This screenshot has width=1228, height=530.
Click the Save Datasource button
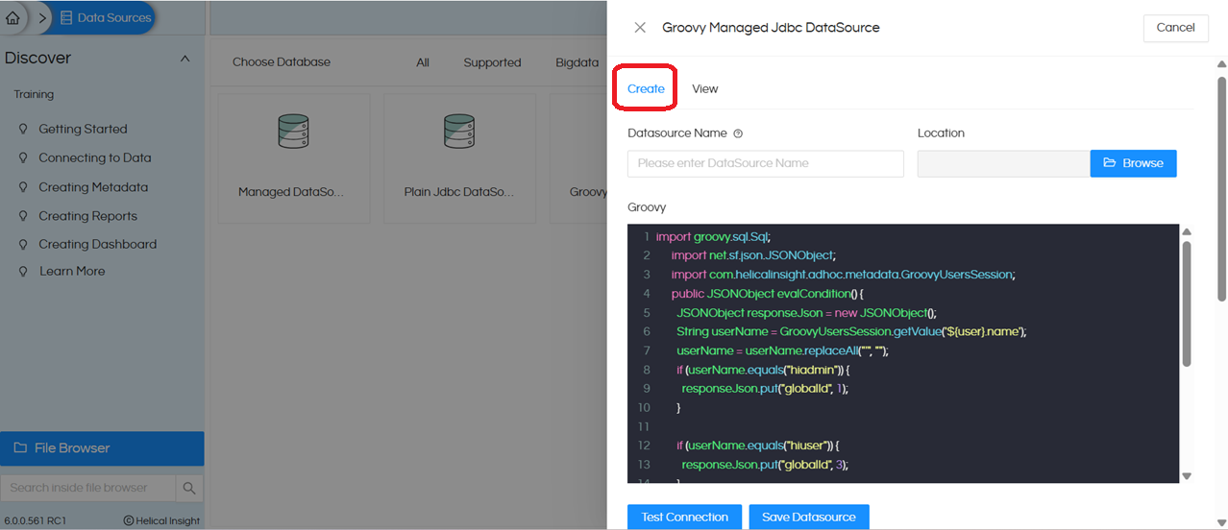click(808, 517)
